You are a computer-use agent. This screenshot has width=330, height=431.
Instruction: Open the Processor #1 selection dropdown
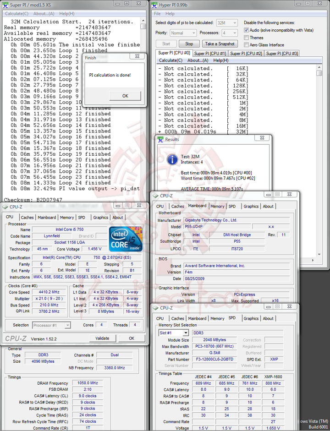pos(51,325)
